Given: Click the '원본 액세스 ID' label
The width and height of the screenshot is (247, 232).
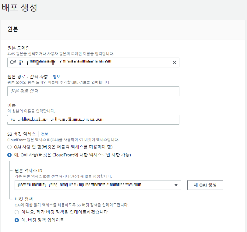Looking at the screenshot, I should pyautogui.click(x=29, y=171).
